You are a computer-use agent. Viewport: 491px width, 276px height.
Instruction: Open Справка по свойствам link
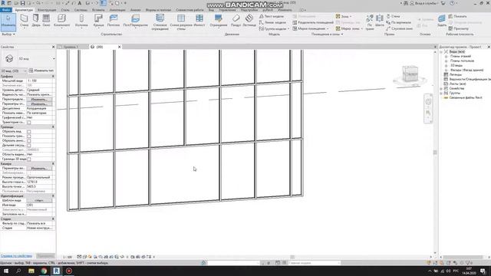click(x=16, y=255)
